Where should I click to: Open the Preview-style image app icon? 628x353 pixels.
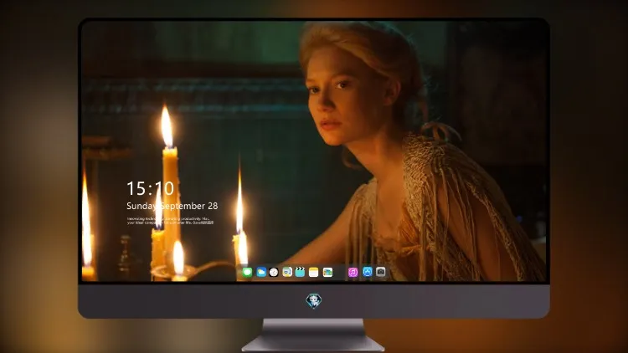coord(287,272)
